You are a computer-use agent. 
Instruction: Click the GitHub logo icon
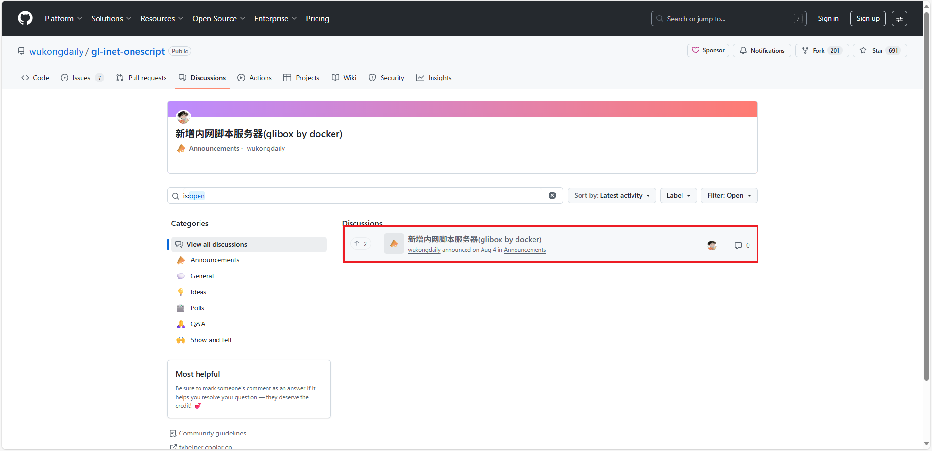pos(25,18)
